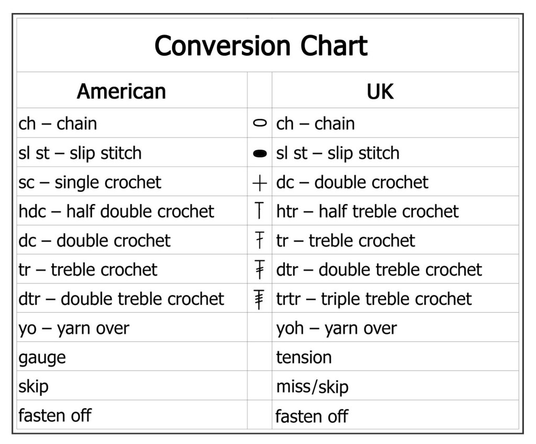Click the double treble three-bar symbol
The image size is (536, 444).
pyautogui.click(x=259, y=299)
